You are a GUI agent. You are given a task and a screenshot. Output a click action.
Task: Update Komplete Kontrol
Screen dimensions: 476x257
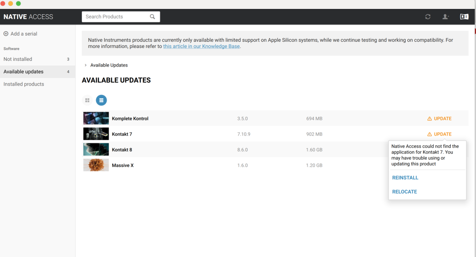click(443, 118)
